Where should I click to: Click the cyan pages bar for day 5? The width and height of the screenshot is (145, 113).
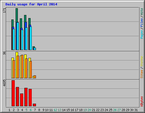[26, 39]
